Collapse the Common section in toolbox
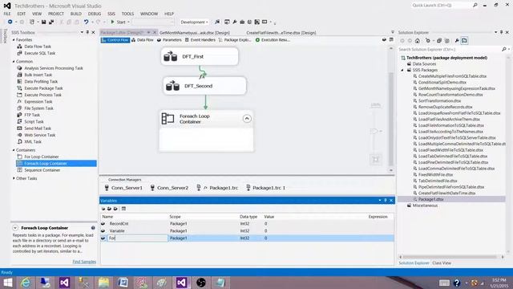 (x=14, y=61)
